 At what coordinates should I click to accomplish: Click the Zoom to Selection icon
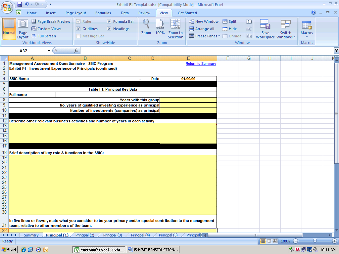[x=175, y=28]
